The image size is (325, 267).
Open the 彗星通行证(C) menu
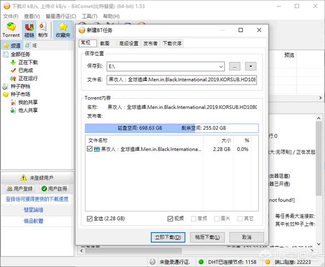pyautogui.click(x=61, y=16)
